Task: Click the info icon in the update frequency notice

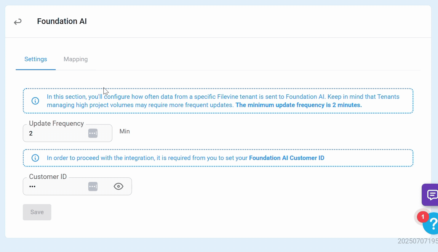Action: (x=35, y=101)
